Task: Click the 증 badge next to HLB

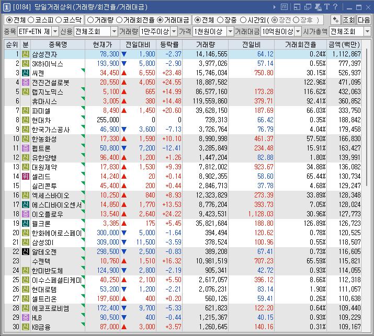Action: pos(26,317)
